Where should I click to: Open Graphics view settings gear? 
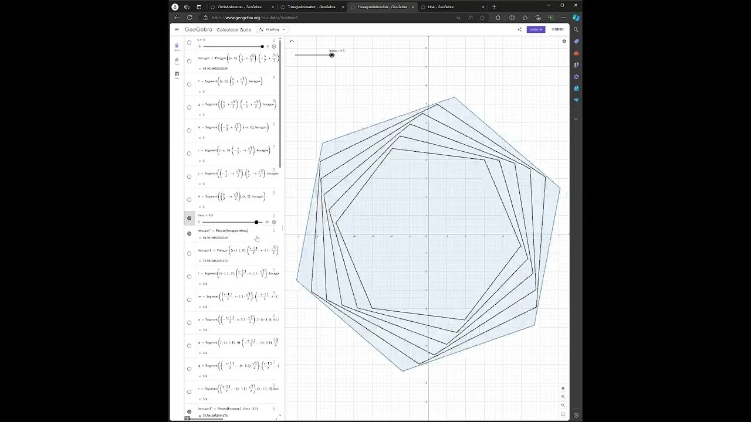tap(564, 41)
